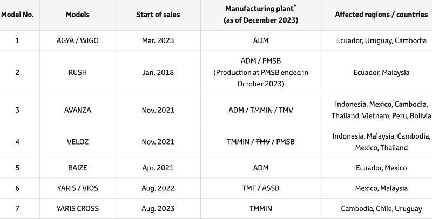Click the struck-through TMV text in VELOZ row
This screenshot has height=219, width=432.
point(262,142)
